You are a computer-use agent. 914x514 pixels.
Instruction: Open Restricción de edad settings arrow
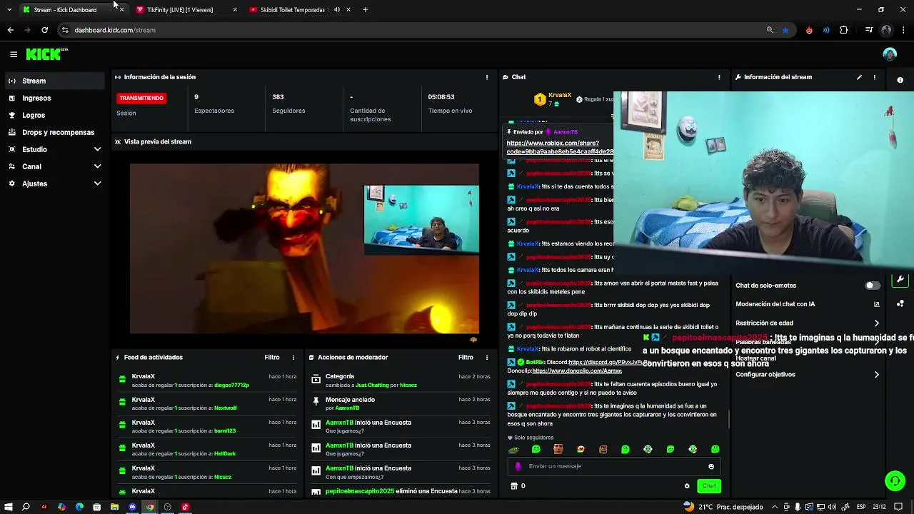[x=877, y=323]
